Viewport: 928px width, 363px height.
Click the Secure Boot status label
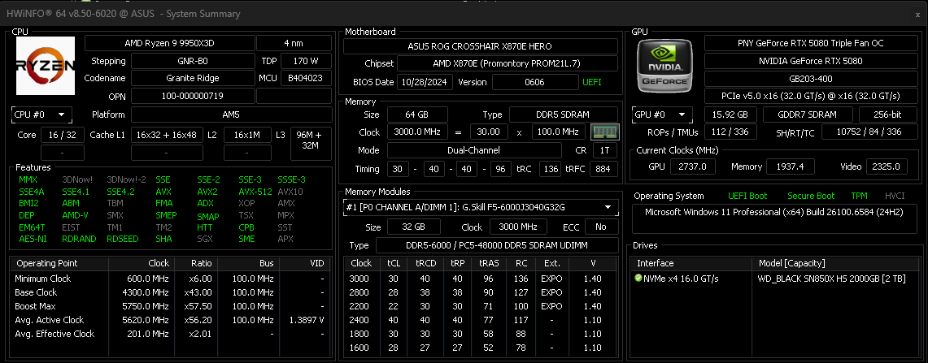click(811, 196)
